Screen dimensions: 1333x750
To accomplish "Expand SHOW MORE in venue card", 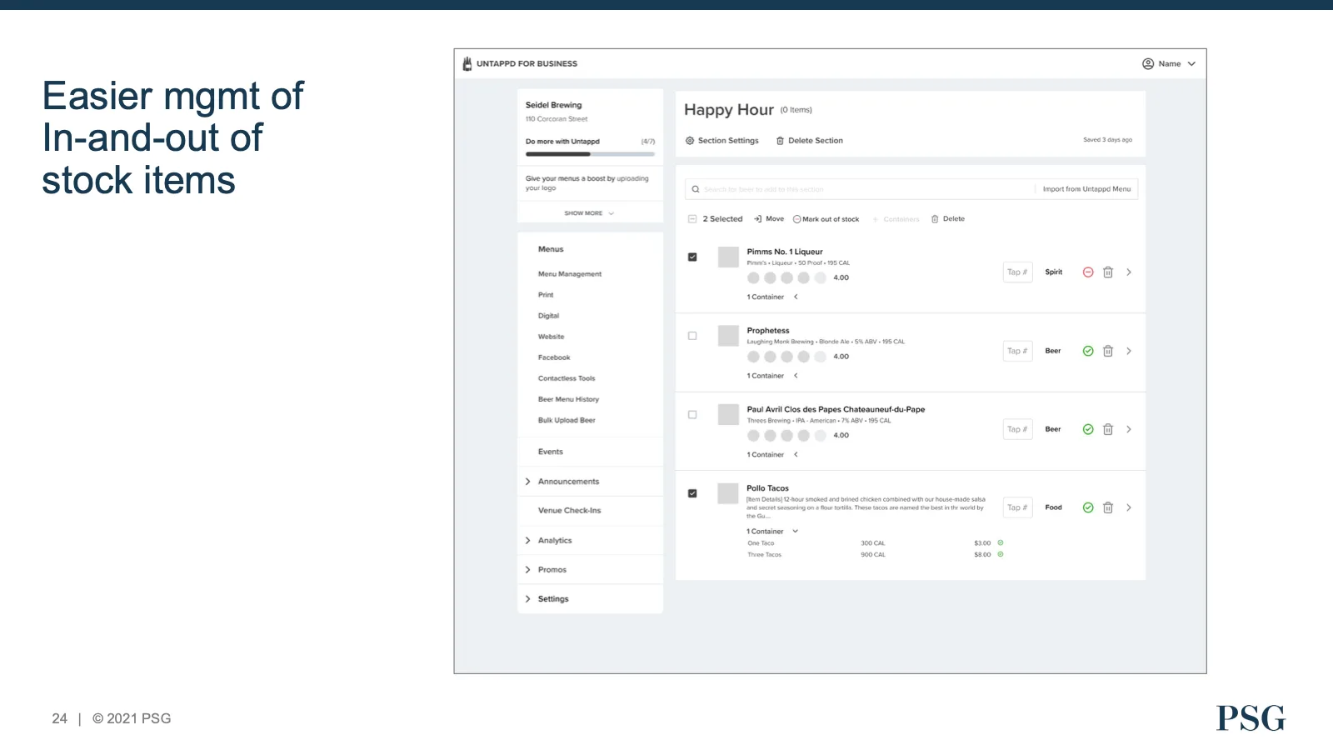I will pyautogui.click(x=589, y=213).
